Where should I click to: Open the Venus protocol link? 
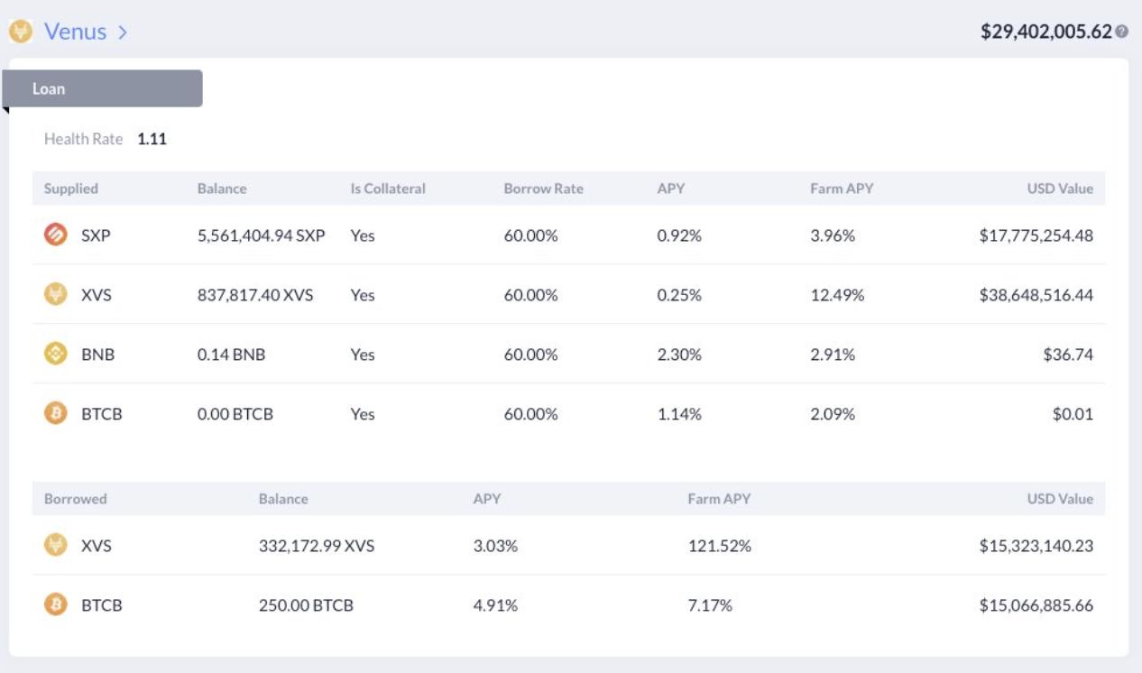pos(75,32)
